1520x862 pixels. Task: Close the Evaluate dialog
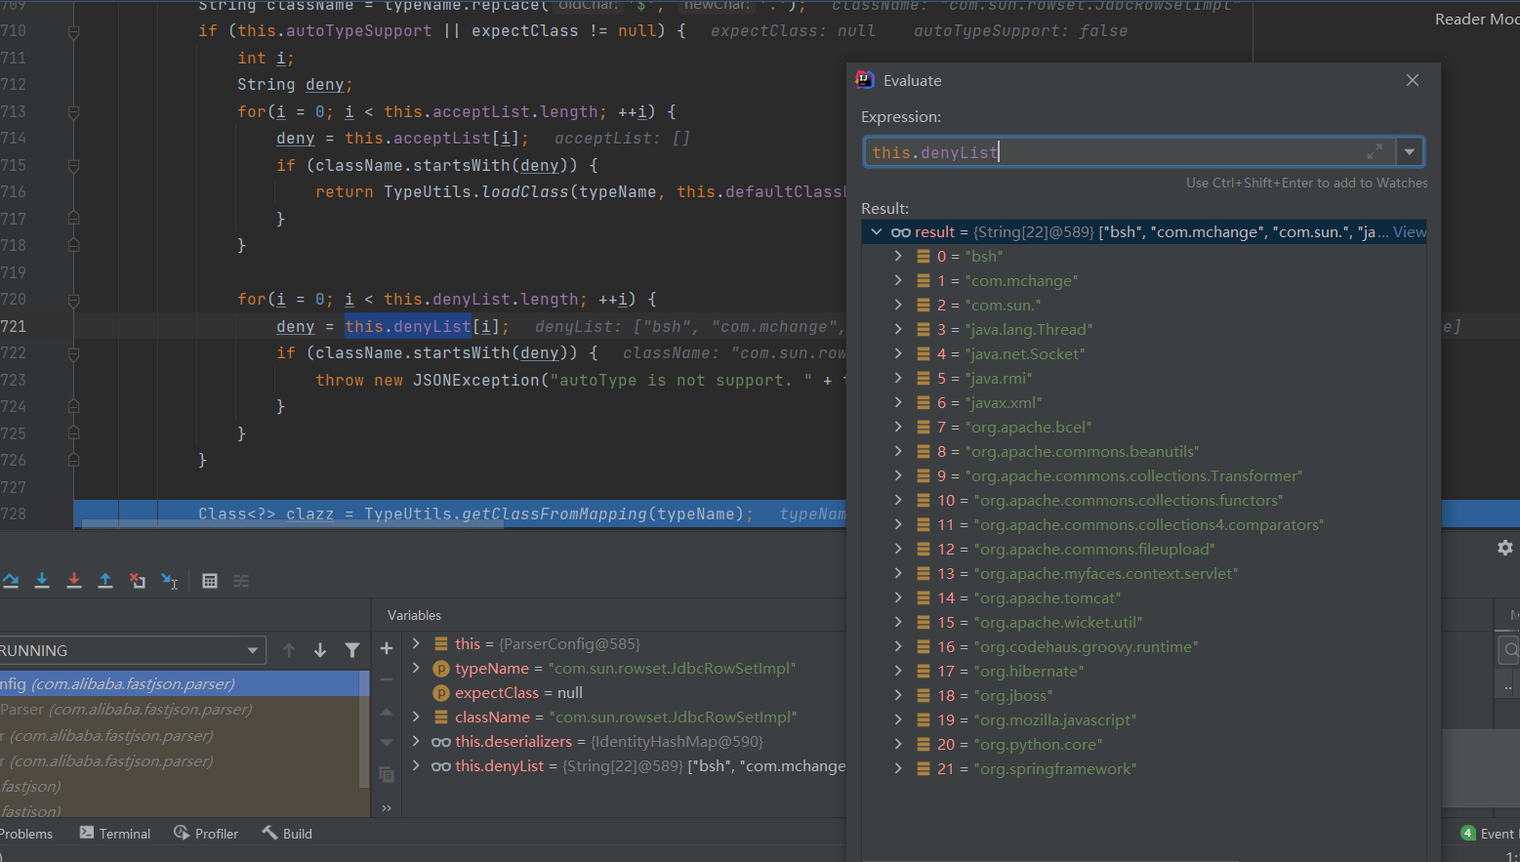1413,80
